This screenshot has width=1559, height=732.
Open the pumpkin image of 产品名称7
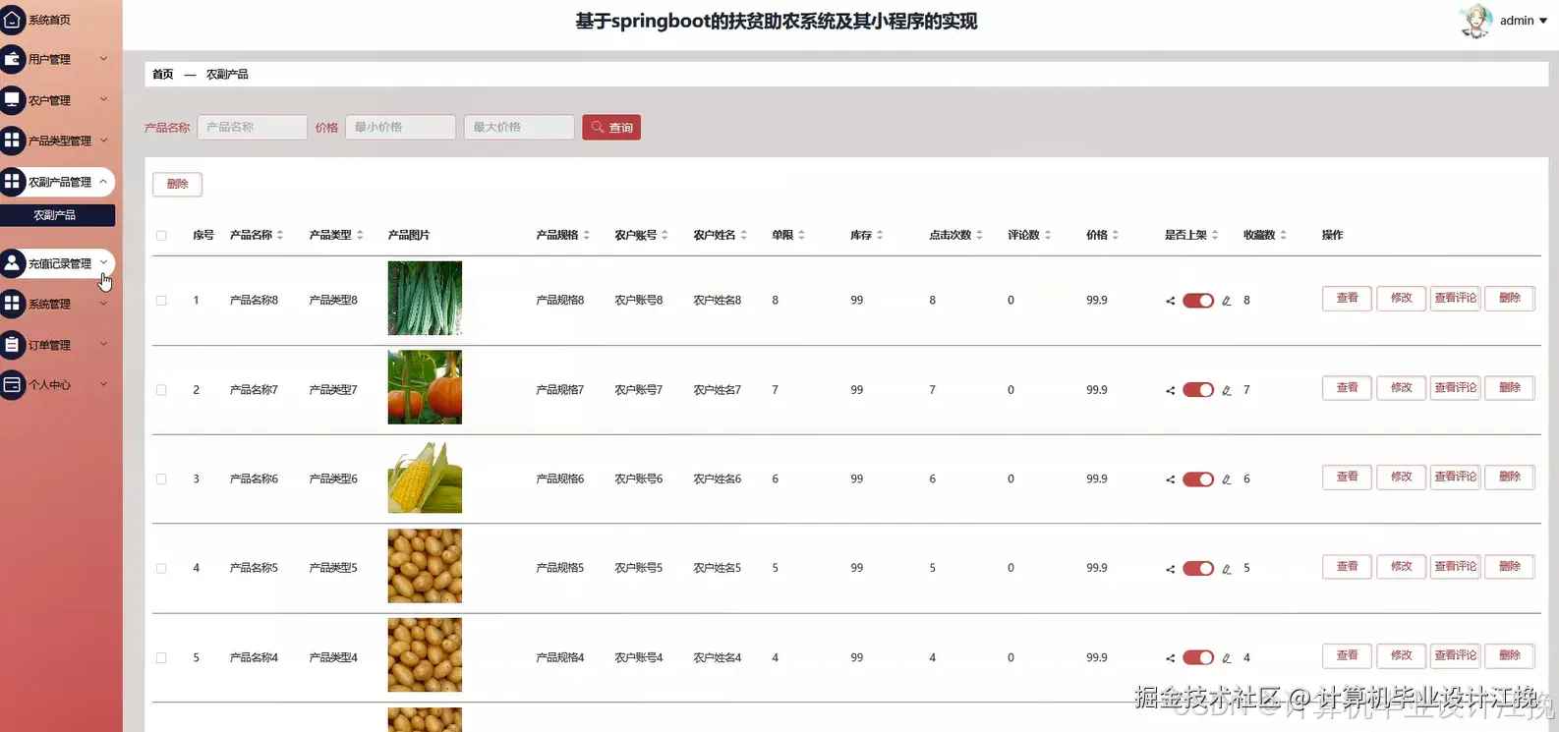tap(425, 387)
